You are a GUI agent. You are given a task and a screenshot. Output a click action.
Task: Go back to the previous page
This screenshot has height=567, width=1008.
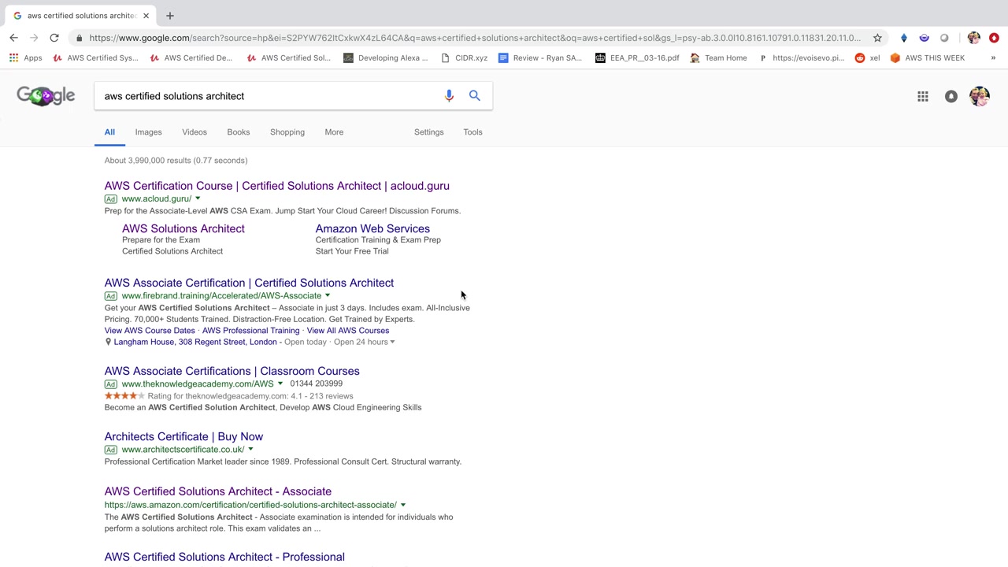[x=13, y=38]
